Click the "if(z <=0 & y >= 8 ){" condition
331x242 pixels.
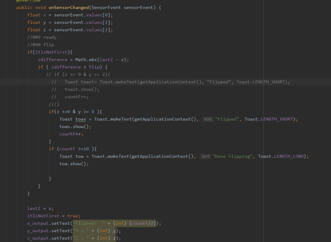click(x=75, y=112)
